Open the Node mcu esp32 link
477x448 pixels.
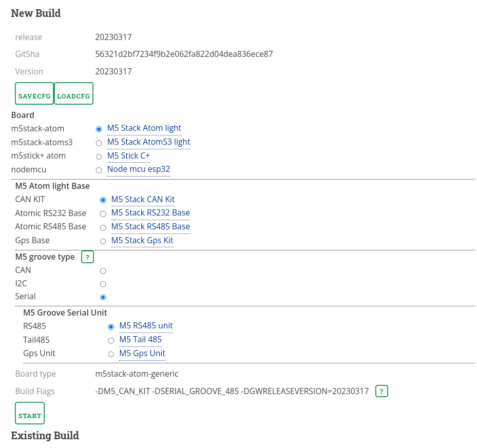(138, 169)
